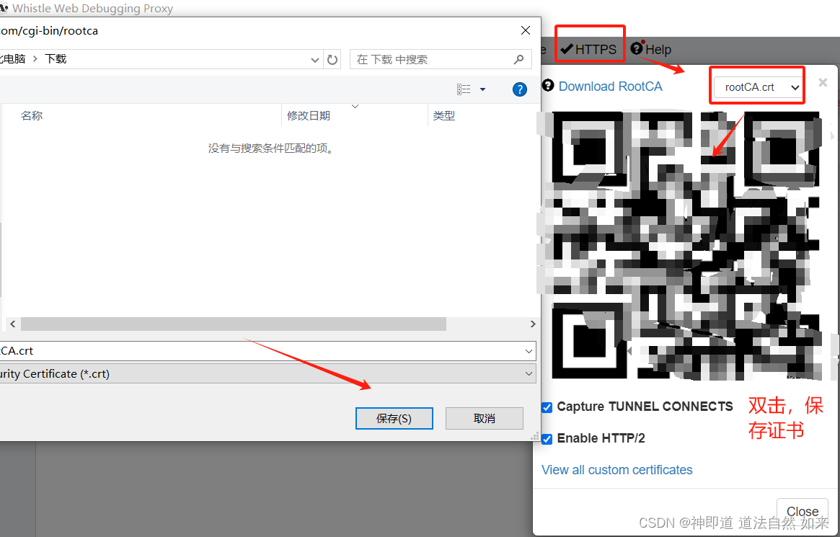
Task: Click the refresh icon in the save dialog
Action: point(332,59)
